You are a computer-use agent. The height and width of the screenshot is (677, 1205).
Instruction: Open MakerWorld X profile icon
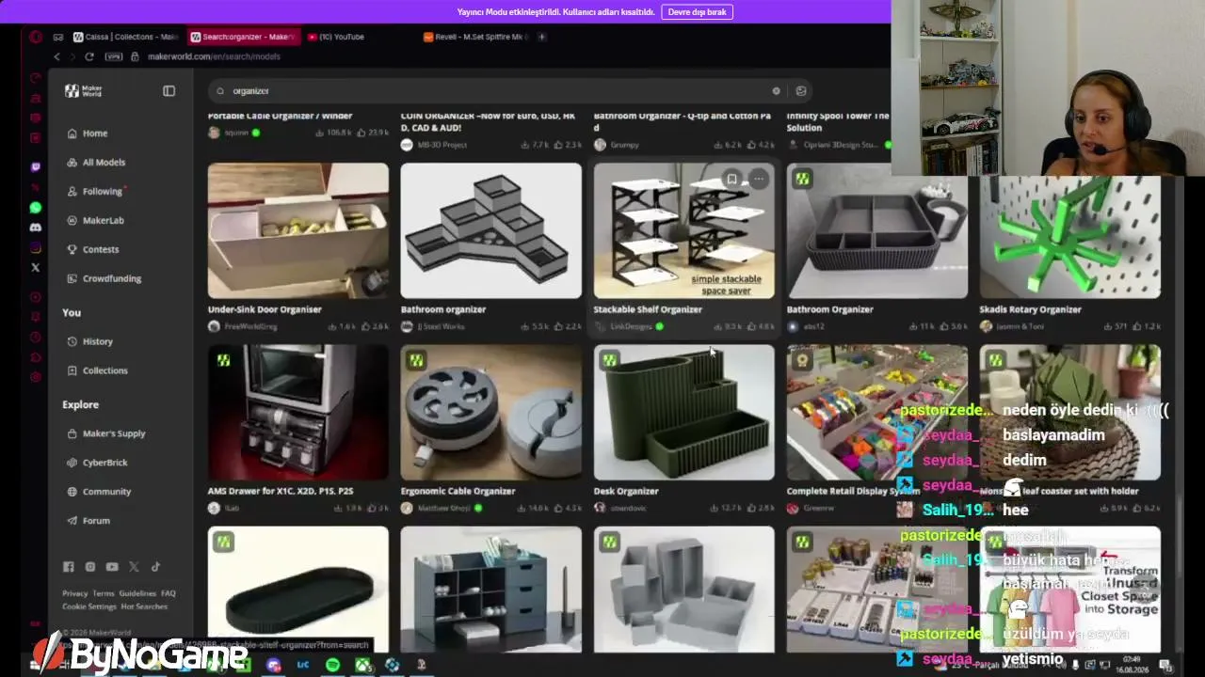[134, 567]
